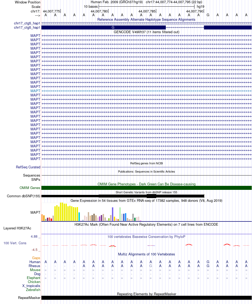Select the 100 Vert. Cons label
The width and height of the screenshot is (252, 304).
(x=15, y=243)
